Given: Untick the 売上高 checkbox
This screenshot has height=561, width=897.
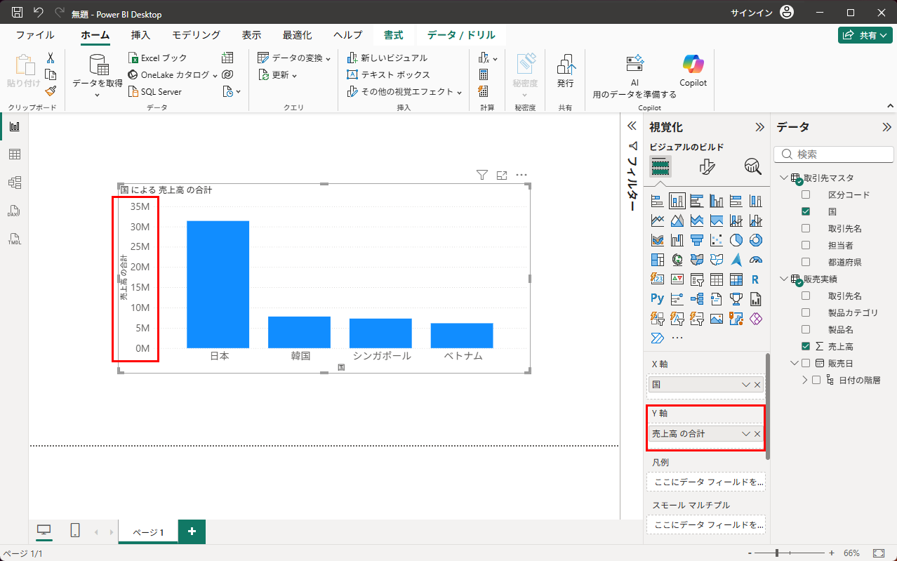Looking at the screenshot, I should click(806, 346).
